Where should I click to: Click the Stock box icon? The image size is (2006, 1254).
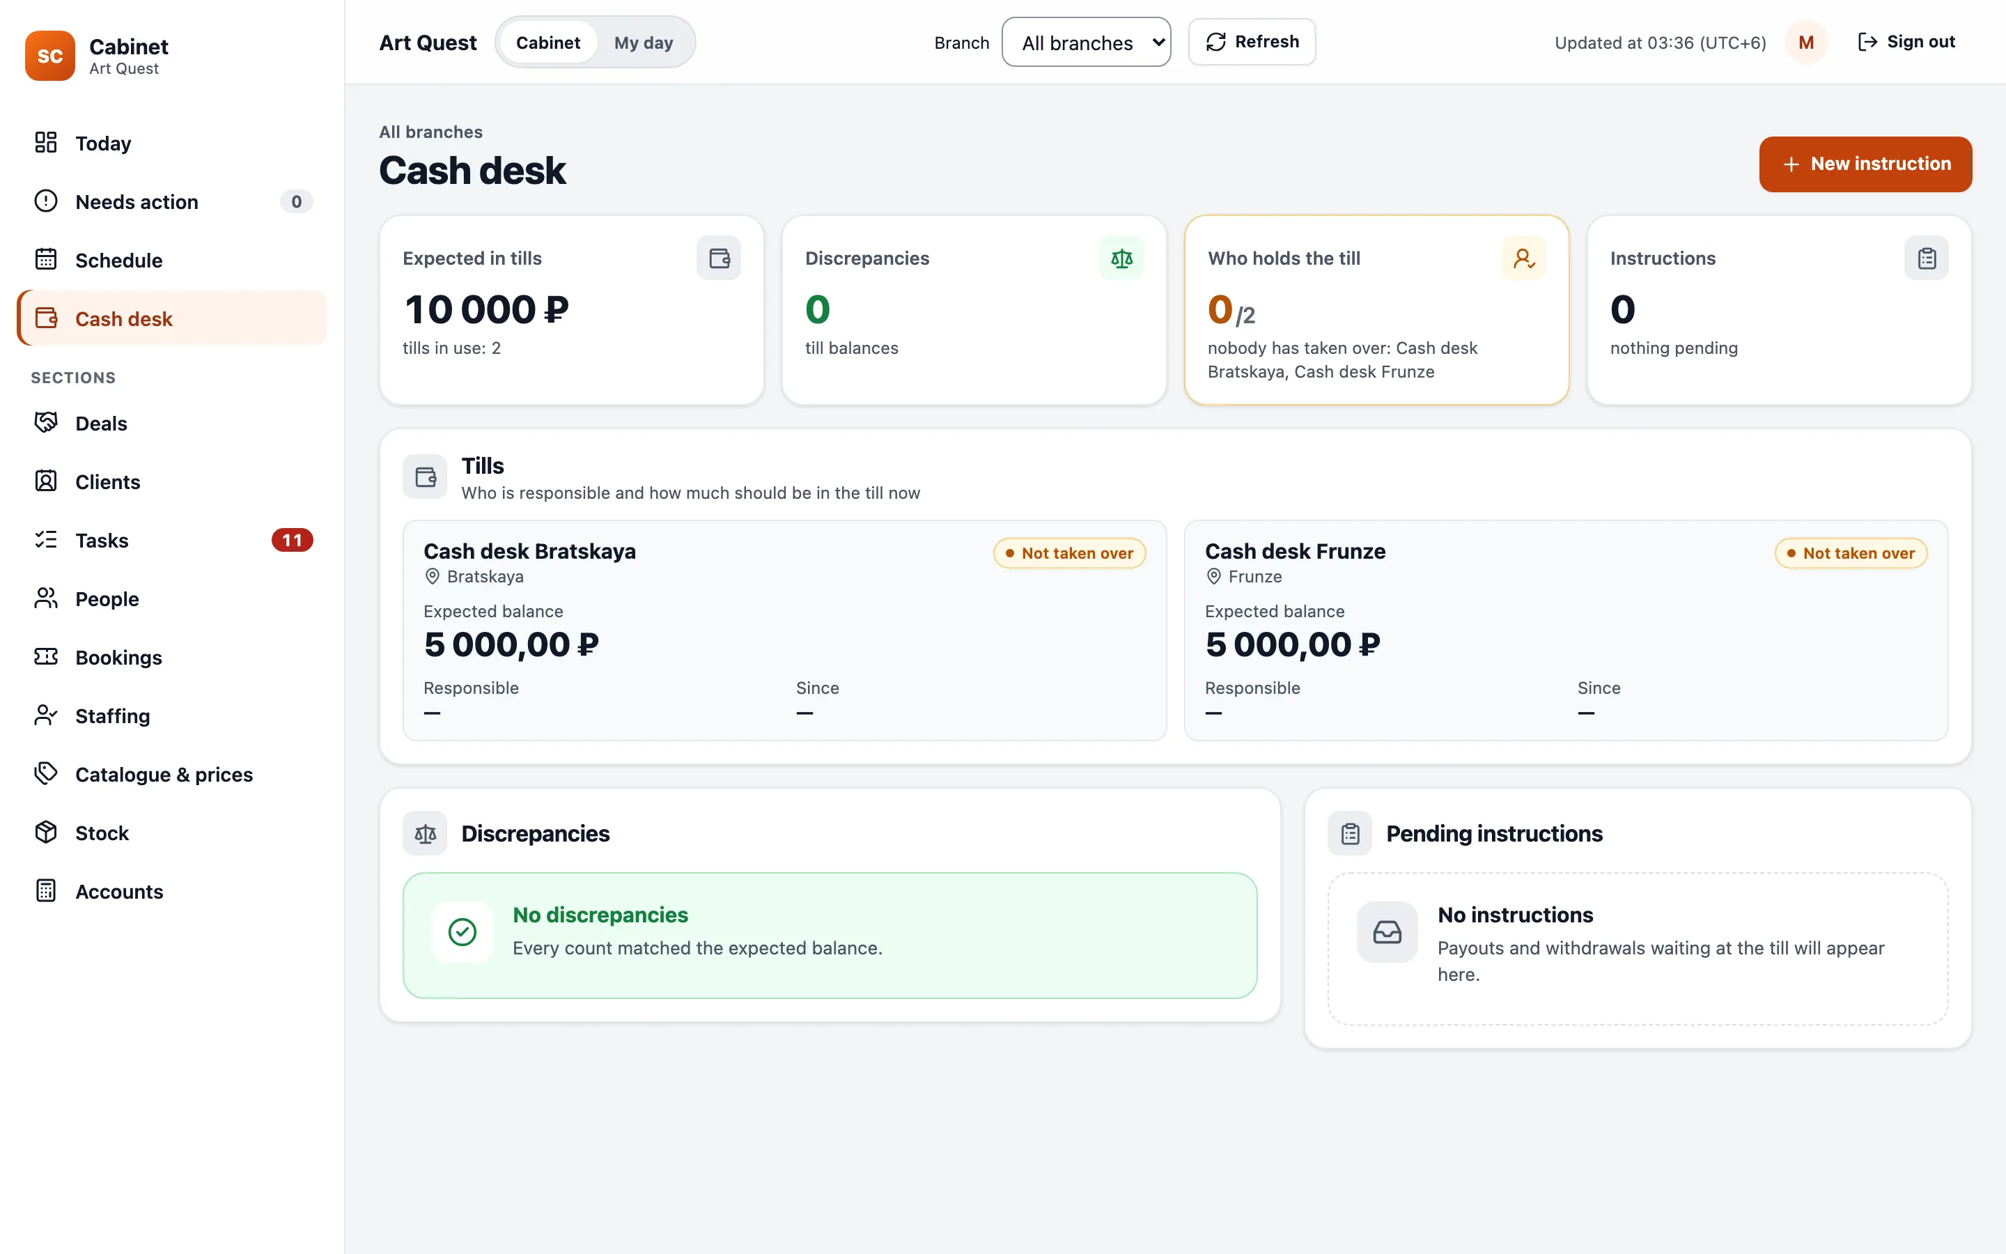tap(45, 832)
